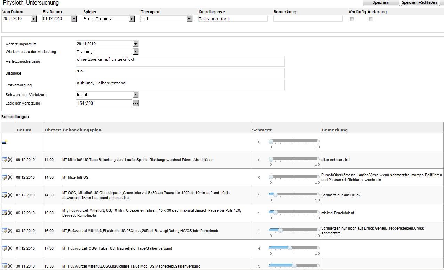Click the Diagnose text field

pyautogui.click(x=180, y=73)
